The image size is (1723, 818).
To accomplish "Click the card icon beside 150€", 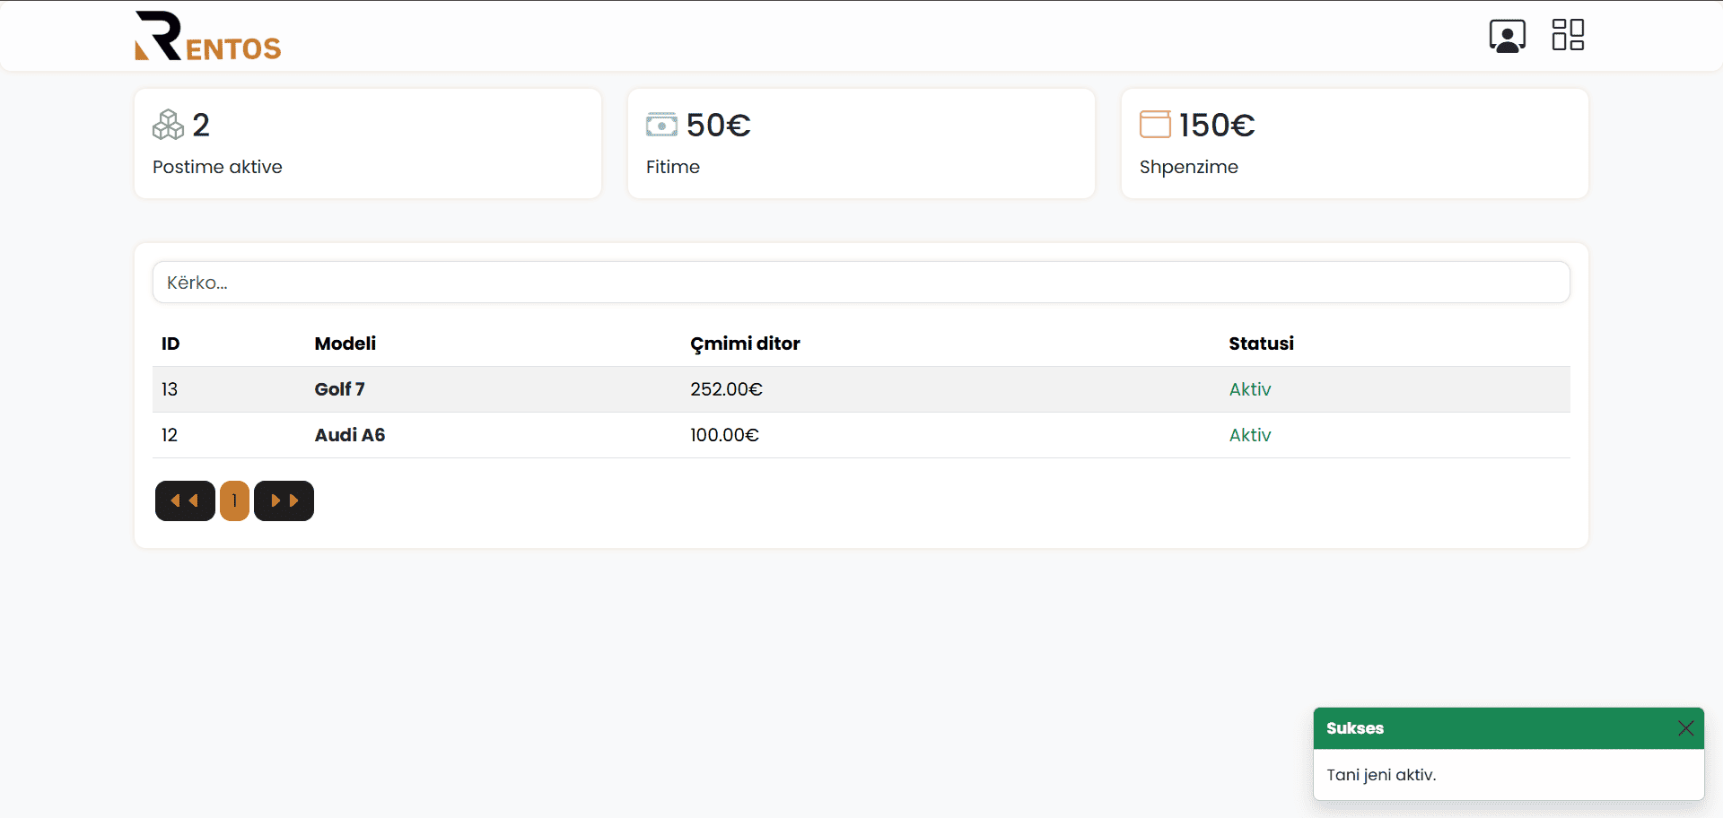I will point(1155,125).
